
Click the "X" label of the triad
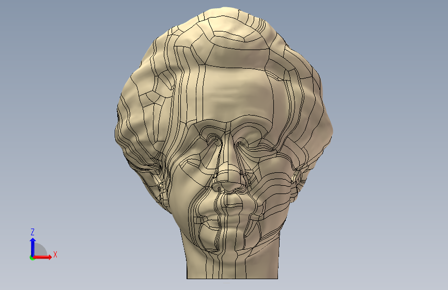point(55,254)
